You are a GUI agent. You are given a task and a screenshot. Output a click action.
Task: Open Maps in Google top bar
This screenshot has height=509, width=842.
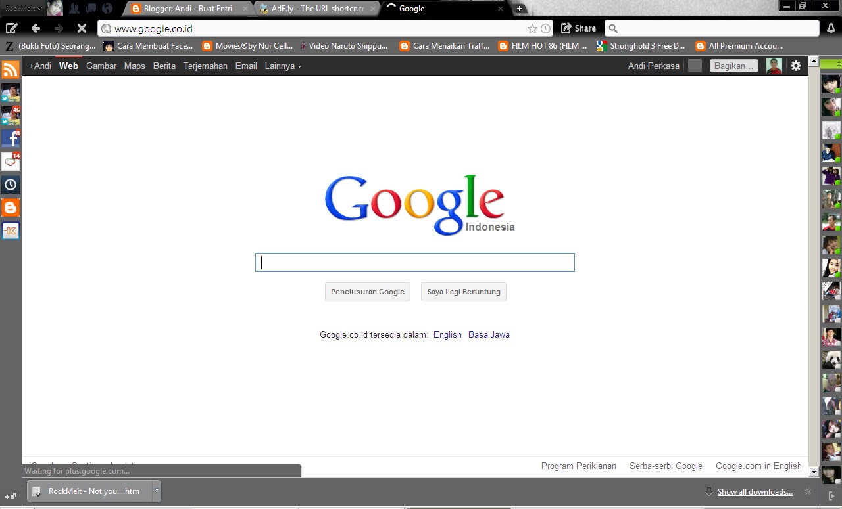click(x=134, y=66)
